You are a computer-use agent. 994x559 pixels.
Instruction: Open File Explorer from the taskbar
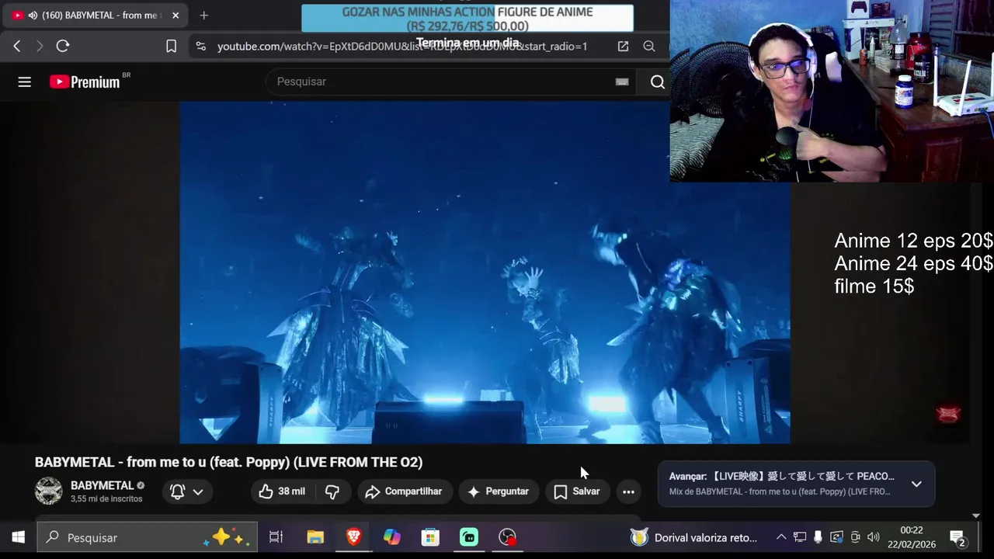tap(315, 537)
